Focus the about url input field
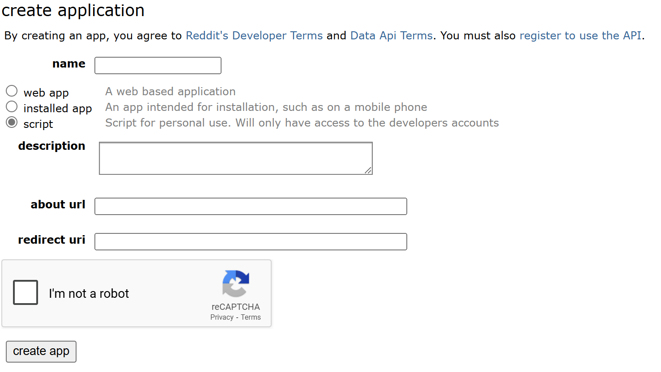The height and width of the screenshot is (372, 661). tap(251, 207)
